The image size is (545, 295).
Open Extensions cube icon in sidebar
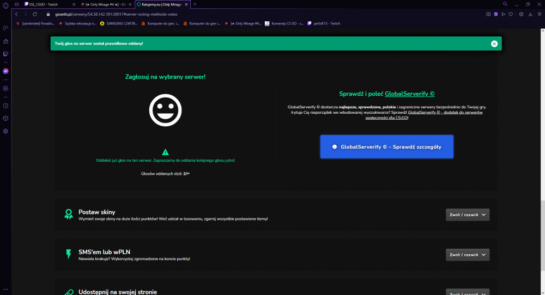tap(5, 118)
